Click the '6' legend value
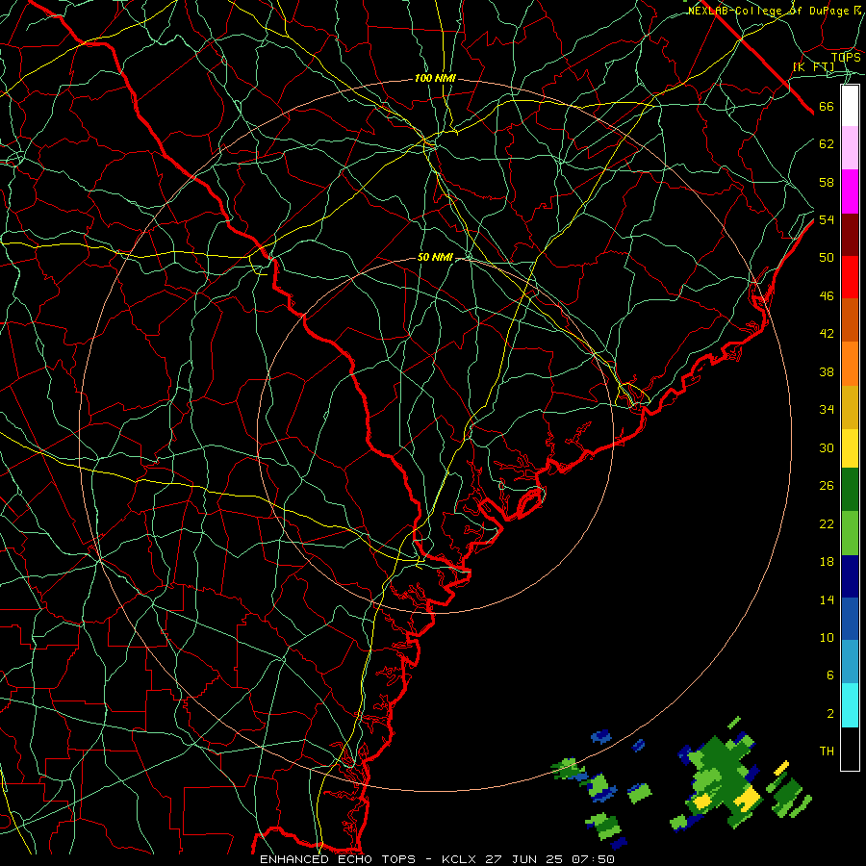The height and width of the screenshot is (866, 866). click(829, 675)
